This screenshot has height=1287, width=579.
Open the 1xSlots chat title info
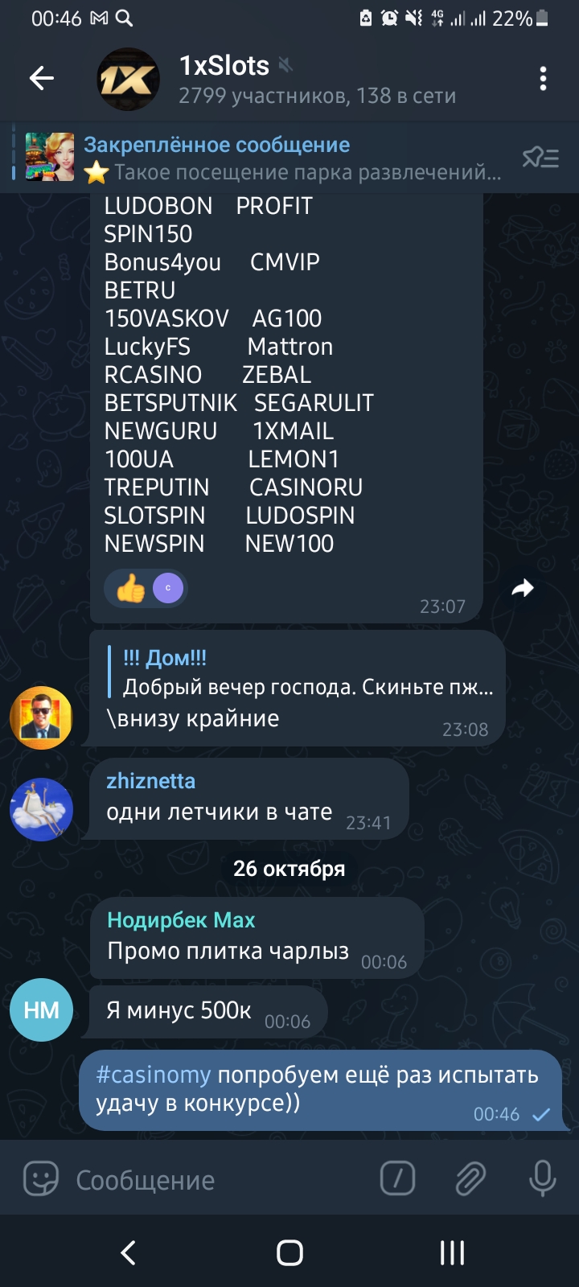pos(224,65)
